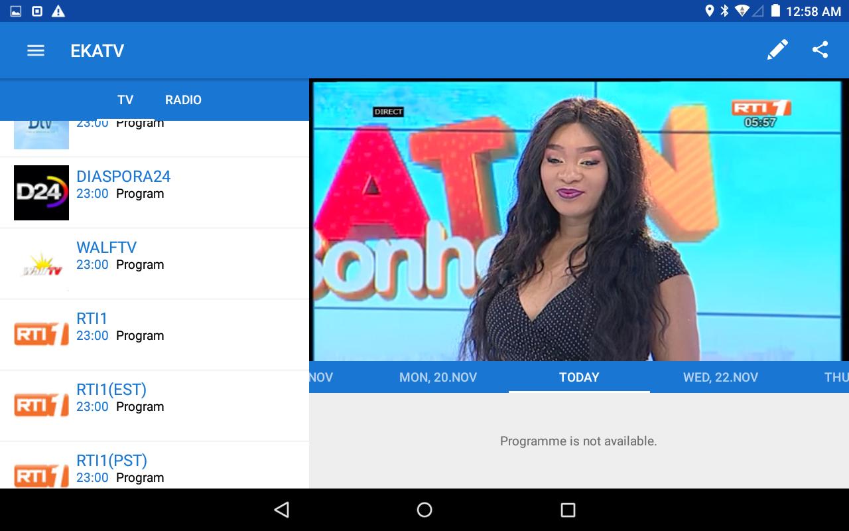Screen dimensions: 849x531
Task: Select the WED, 22.NOV date tab
Action: 720,377
